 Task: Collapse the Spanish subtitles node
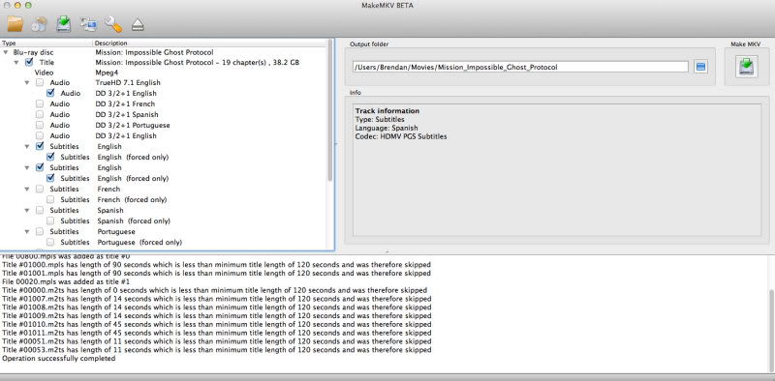click(x=27, y=210)
